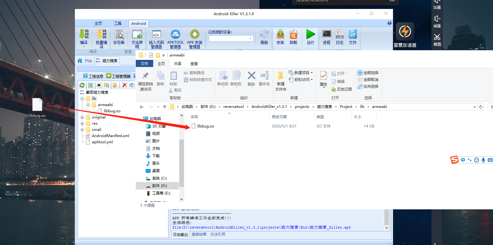Switch to the 方法引用 tab at bottom

click(218, 234)
